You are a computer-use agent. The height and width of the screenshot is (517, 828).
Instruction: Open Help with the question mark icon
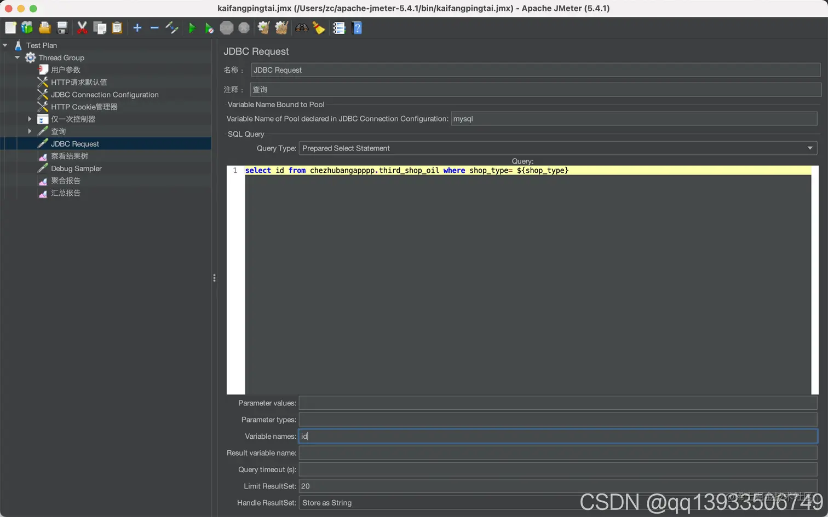click(x=357, y=28)
